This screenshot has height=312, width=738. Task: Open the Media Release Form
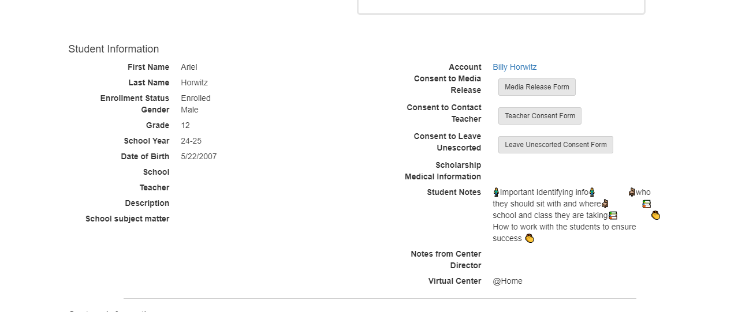pyautogui.click(x=537, y=87)
